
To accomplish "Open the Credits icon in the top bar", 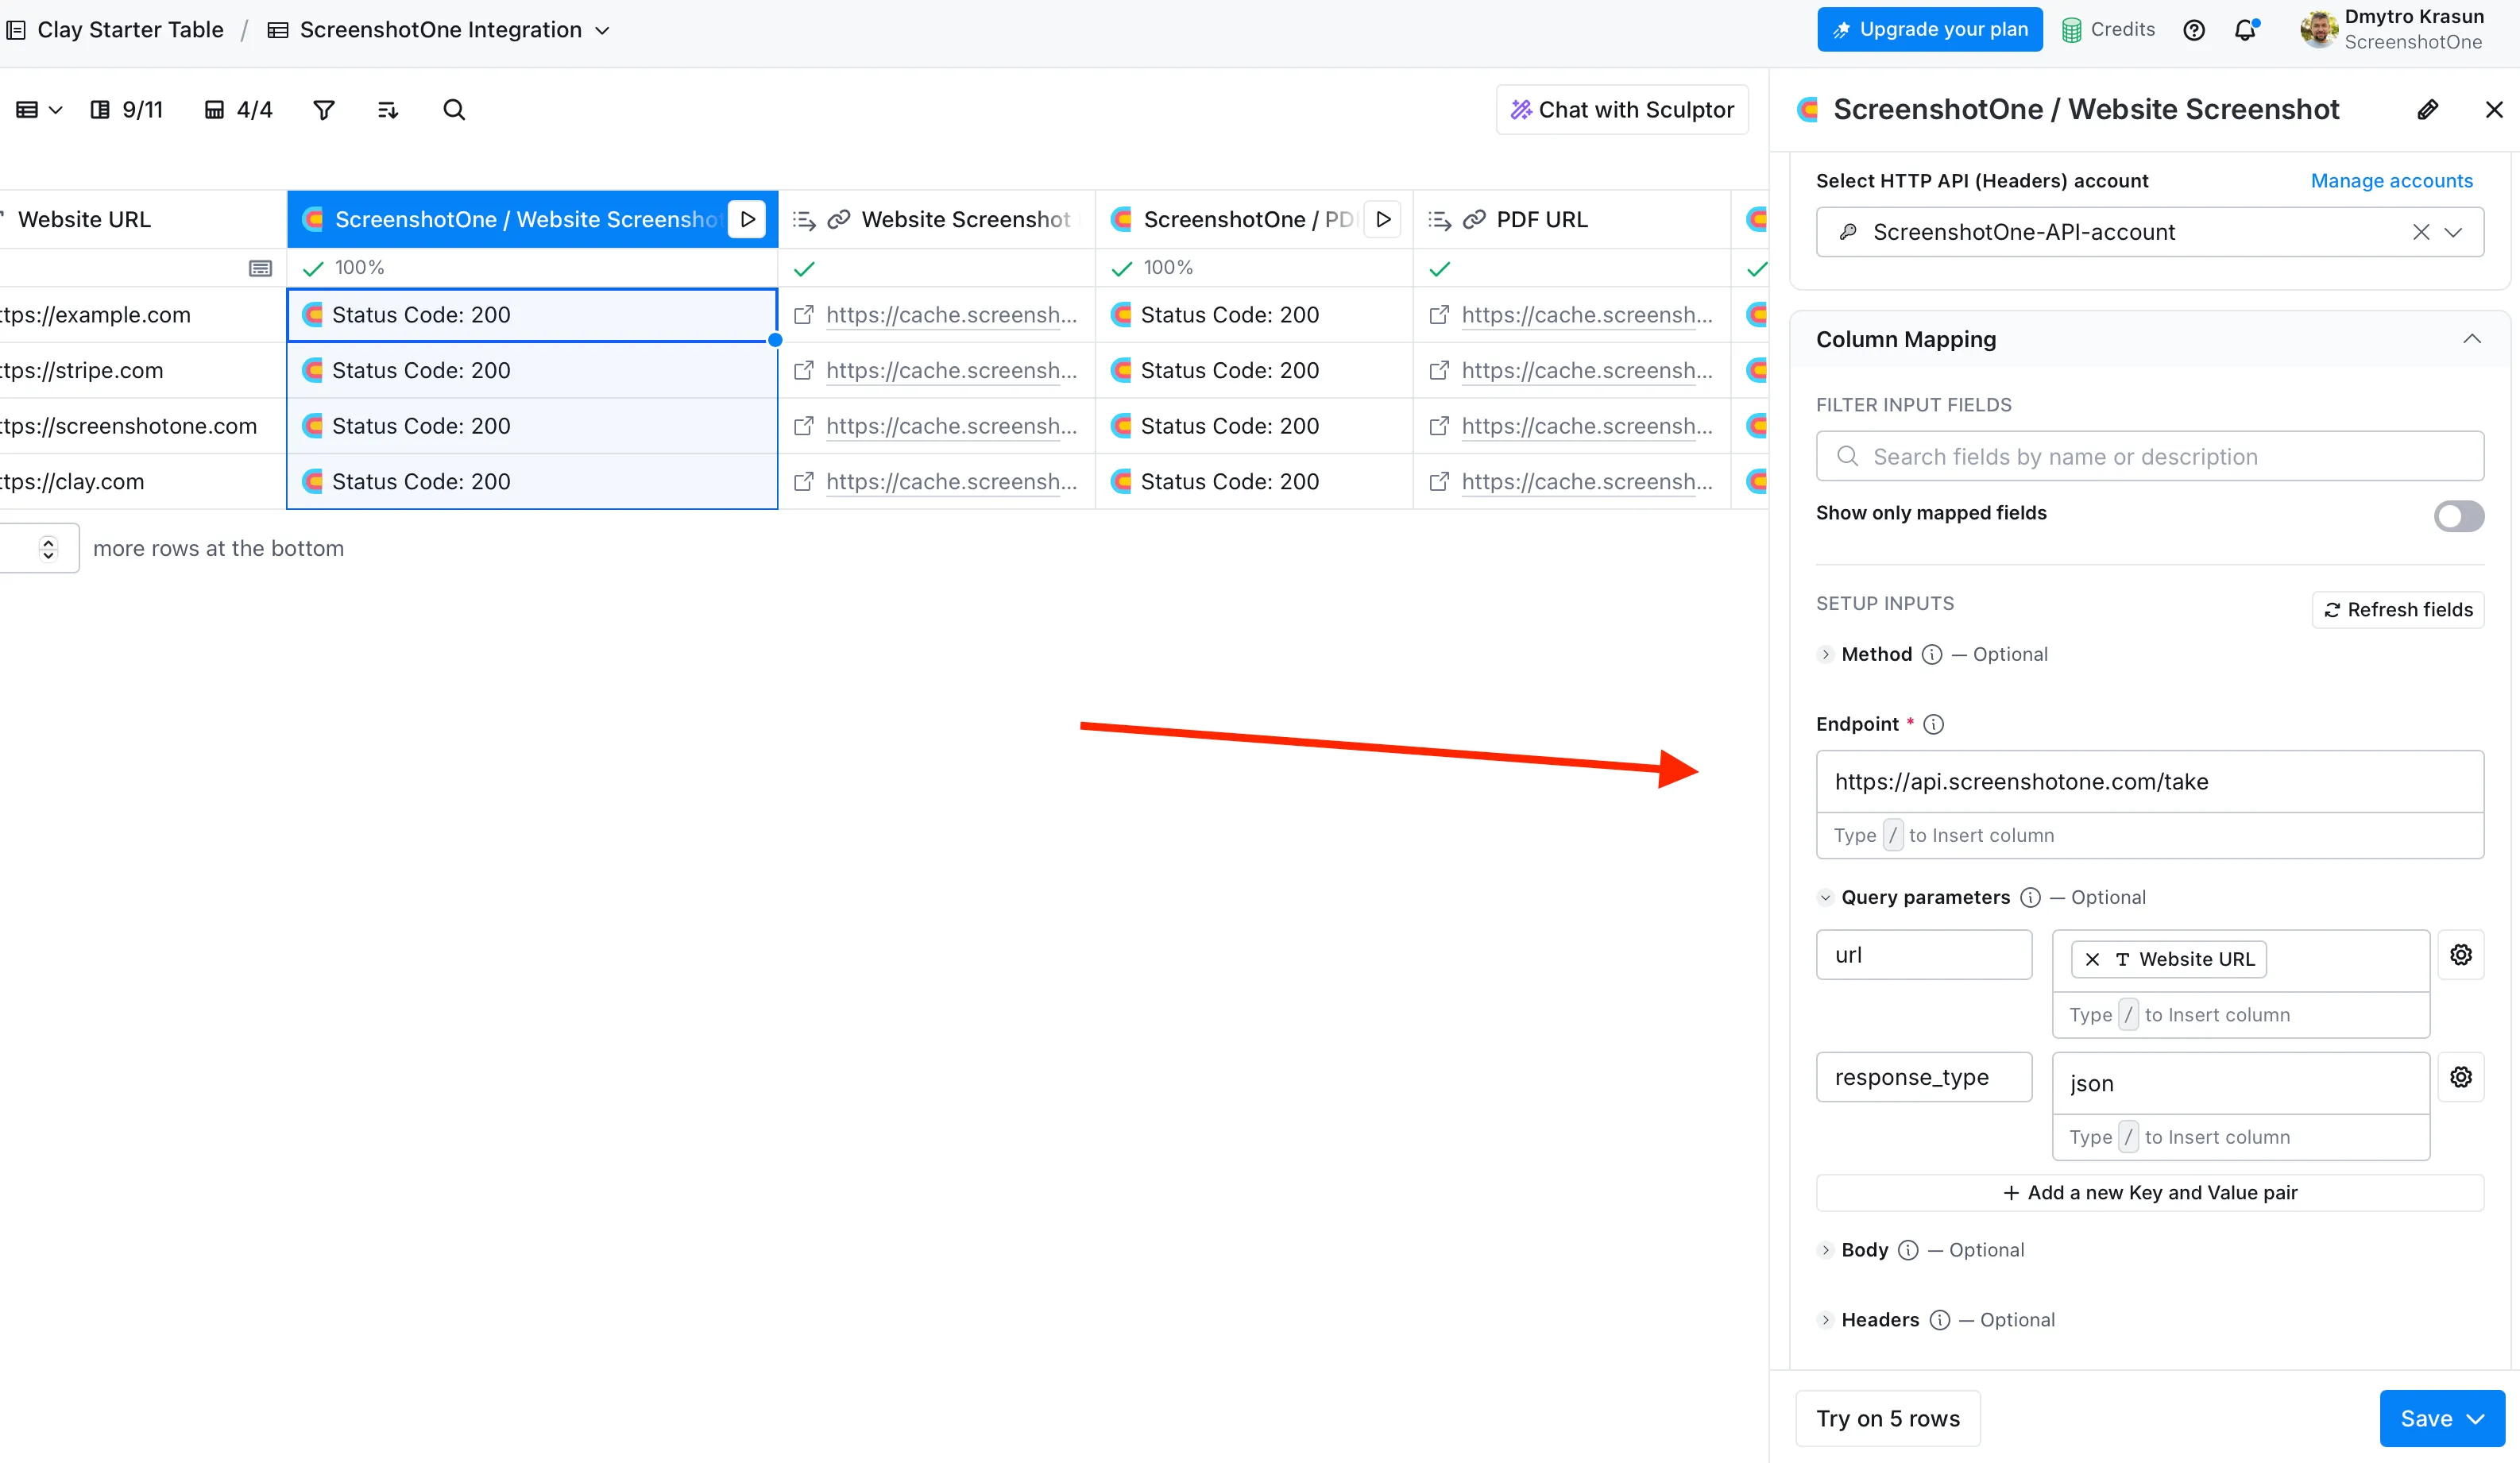I will point(2070,29).
